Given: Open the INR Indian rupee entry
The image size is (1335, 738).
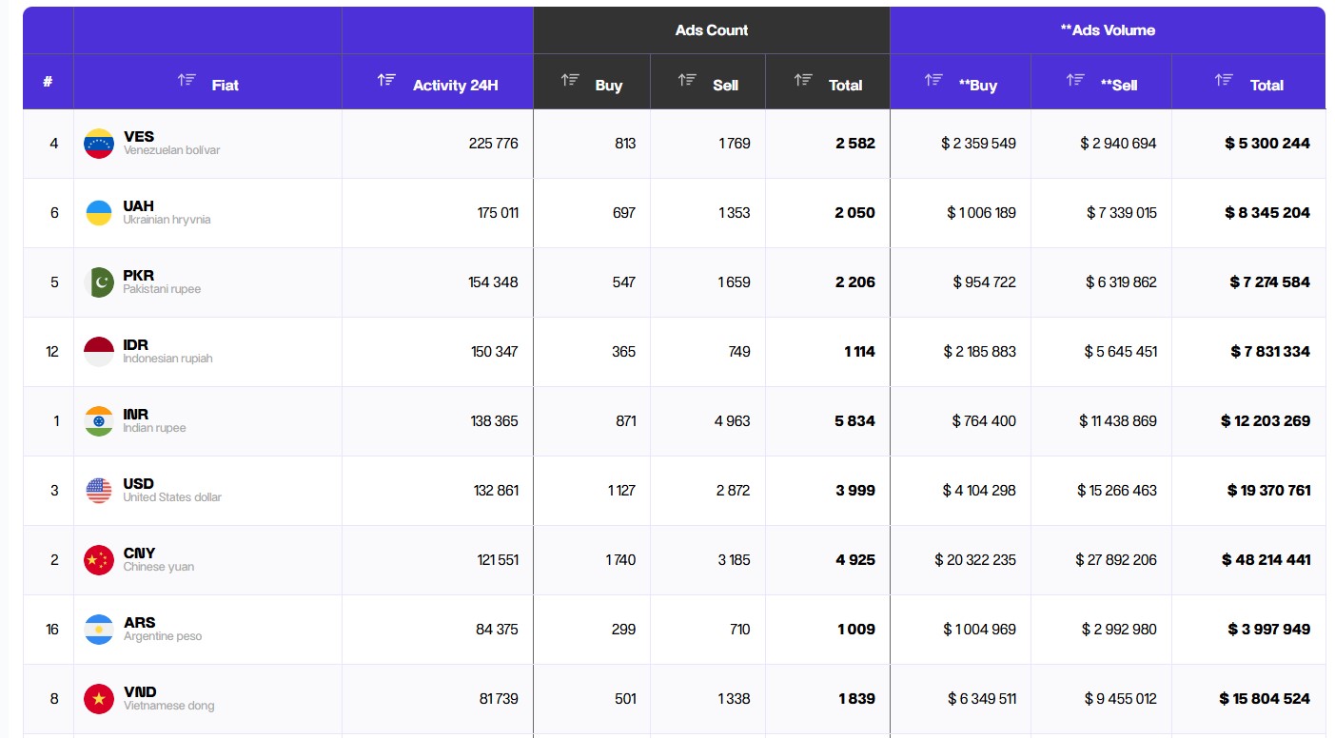Looking at the screenshot, I should pos(154,421).
